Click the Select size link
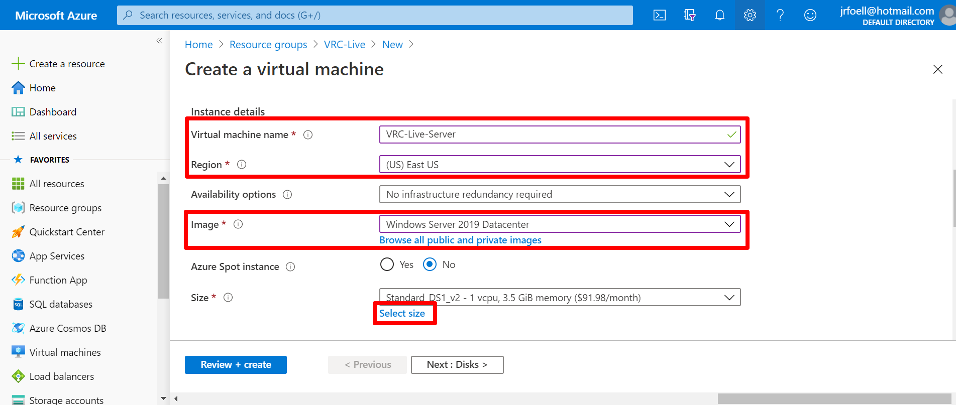 coord(402,313)
